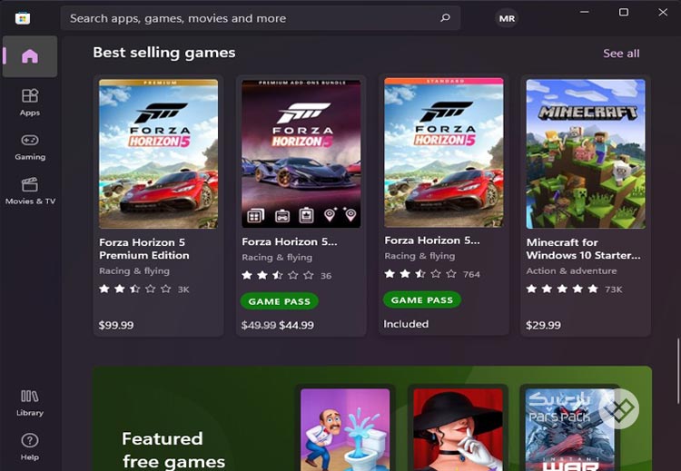Open the Help page

(30, 447)
